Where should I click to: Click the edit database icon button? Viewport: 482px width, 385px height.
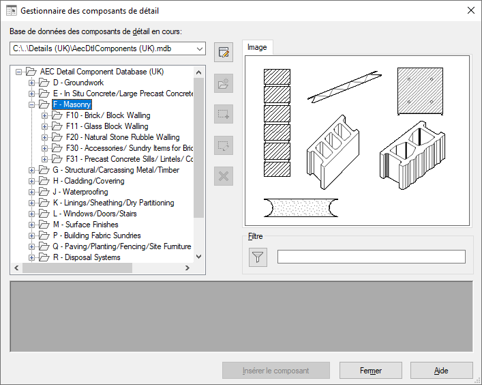[x=224, y=53]
